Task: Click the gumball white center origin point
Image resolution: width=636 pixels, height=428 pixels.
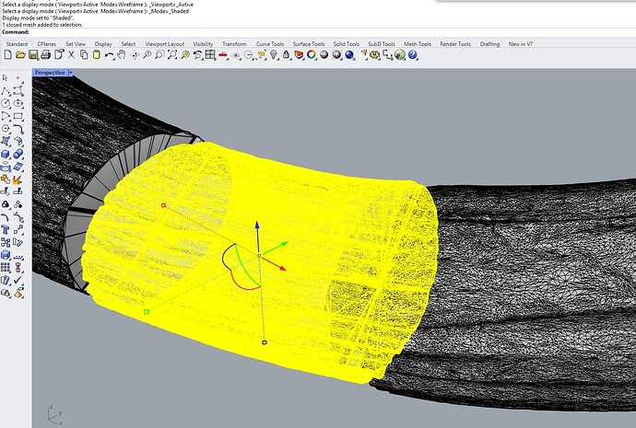Action: (x=259, y=256)
